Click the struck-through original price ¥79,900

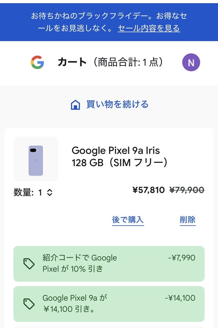187,190
